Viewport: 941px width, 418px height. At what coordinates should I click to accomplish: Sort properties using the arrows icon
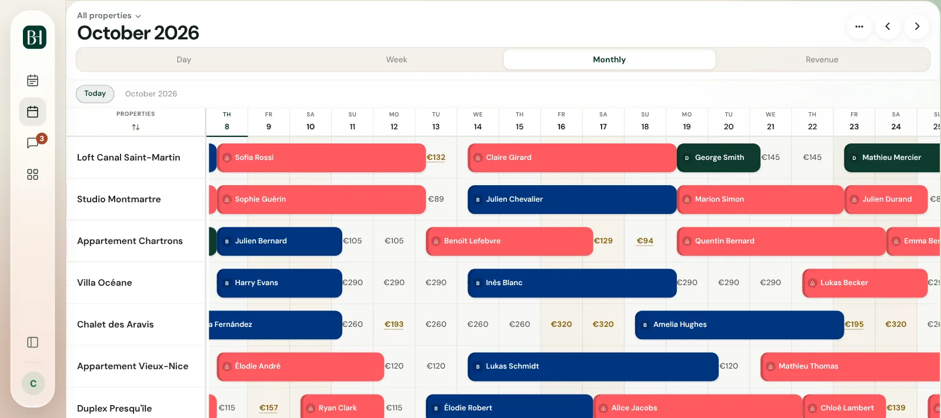pyautogui.click(x=136, y=127)
